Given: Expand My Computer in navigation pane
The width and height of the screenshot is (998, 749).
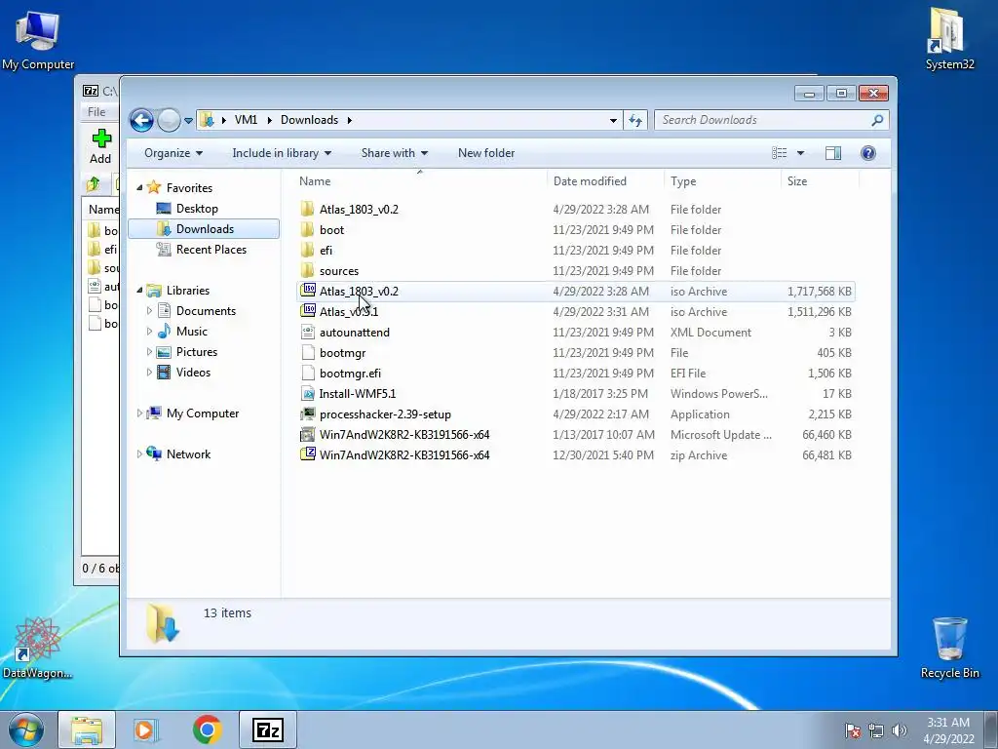Looking at the screenshot, I should point(139,414).
